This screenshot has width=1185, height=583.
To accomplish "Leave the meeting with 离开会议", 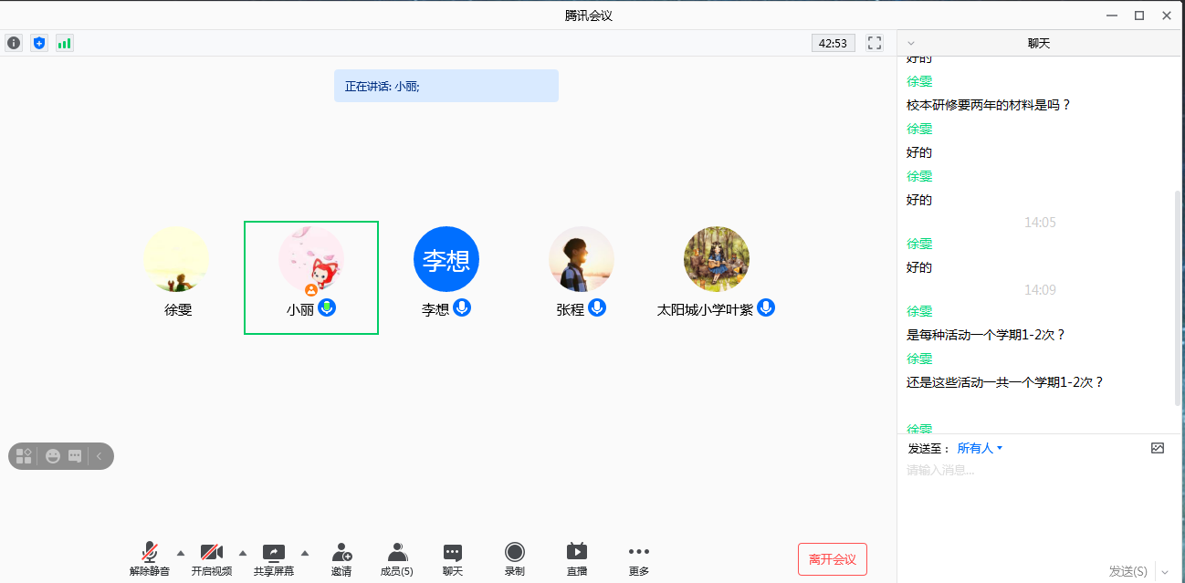I will pos(833,559).
